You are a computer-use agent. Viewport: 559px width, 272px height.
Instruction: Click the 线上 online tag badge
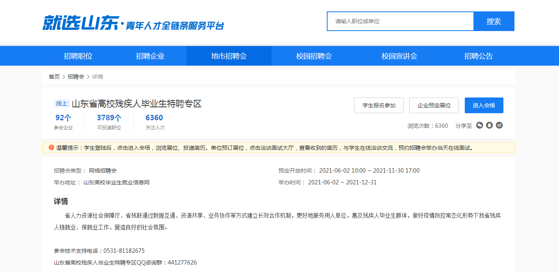[62, 104]
